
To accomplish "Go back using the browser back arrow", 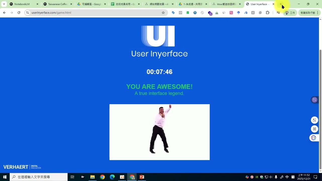I will pyautogui.click(x=4, y=13).
